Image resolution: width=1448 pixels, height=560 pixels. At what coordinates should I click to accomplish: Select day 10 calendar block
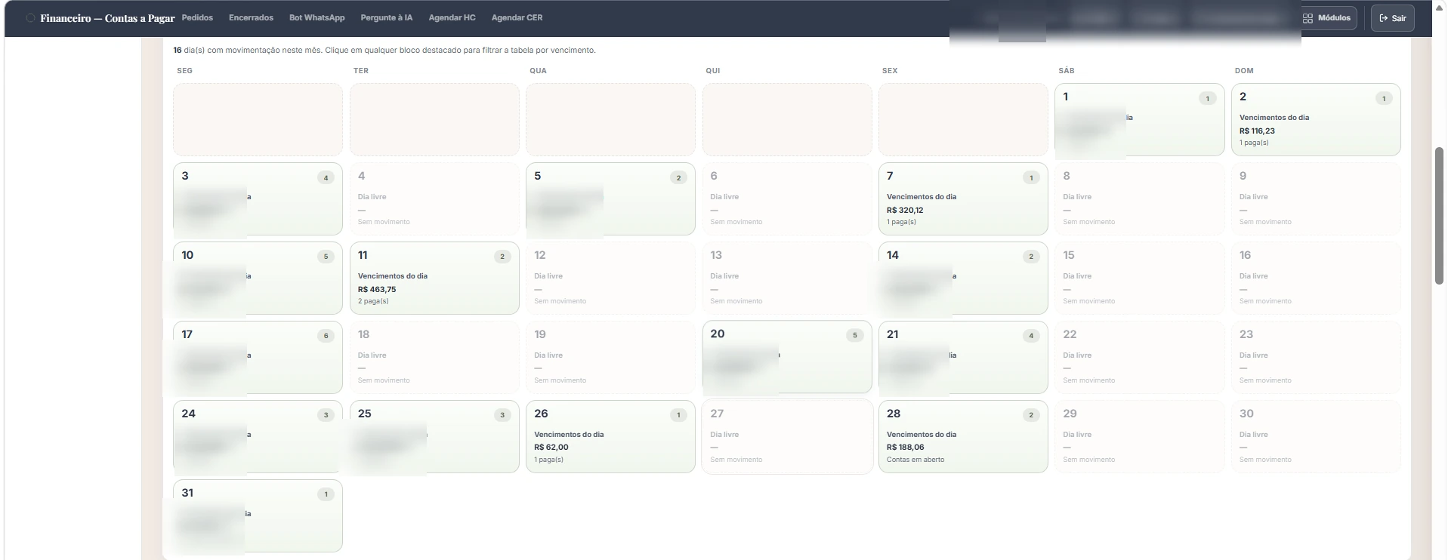[258, 278]
